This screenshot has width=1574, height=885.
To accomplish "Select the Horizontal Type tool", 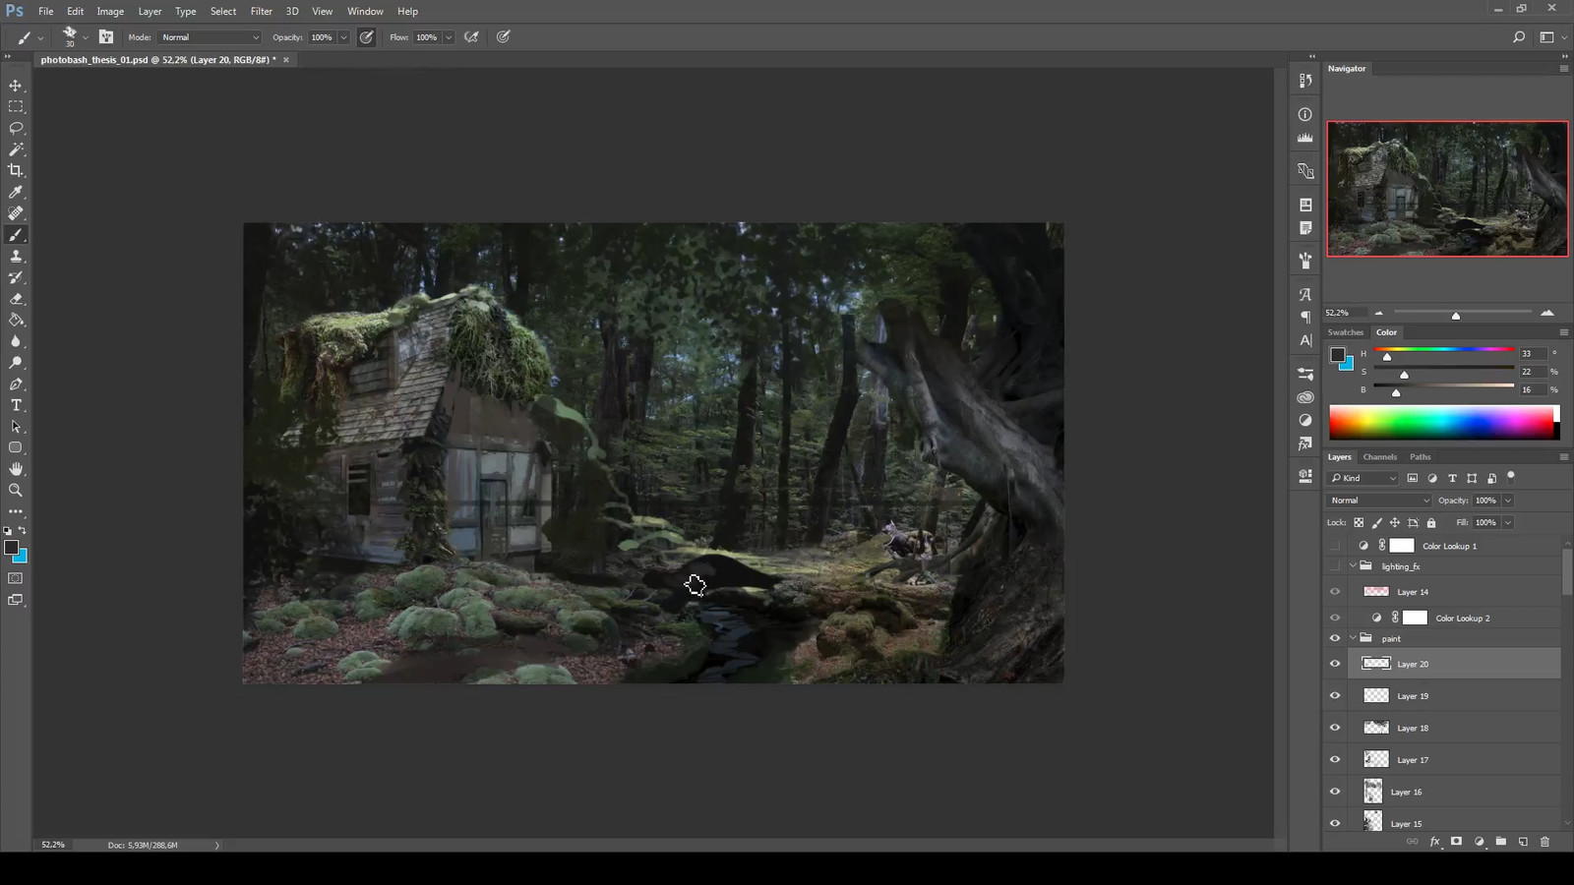I will point(16,405).
